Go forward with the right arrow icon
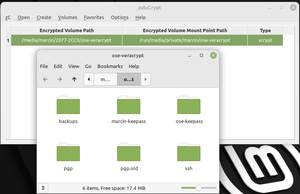Image resolution: width=300 pixels, height=194 pixels. (60, 79)
